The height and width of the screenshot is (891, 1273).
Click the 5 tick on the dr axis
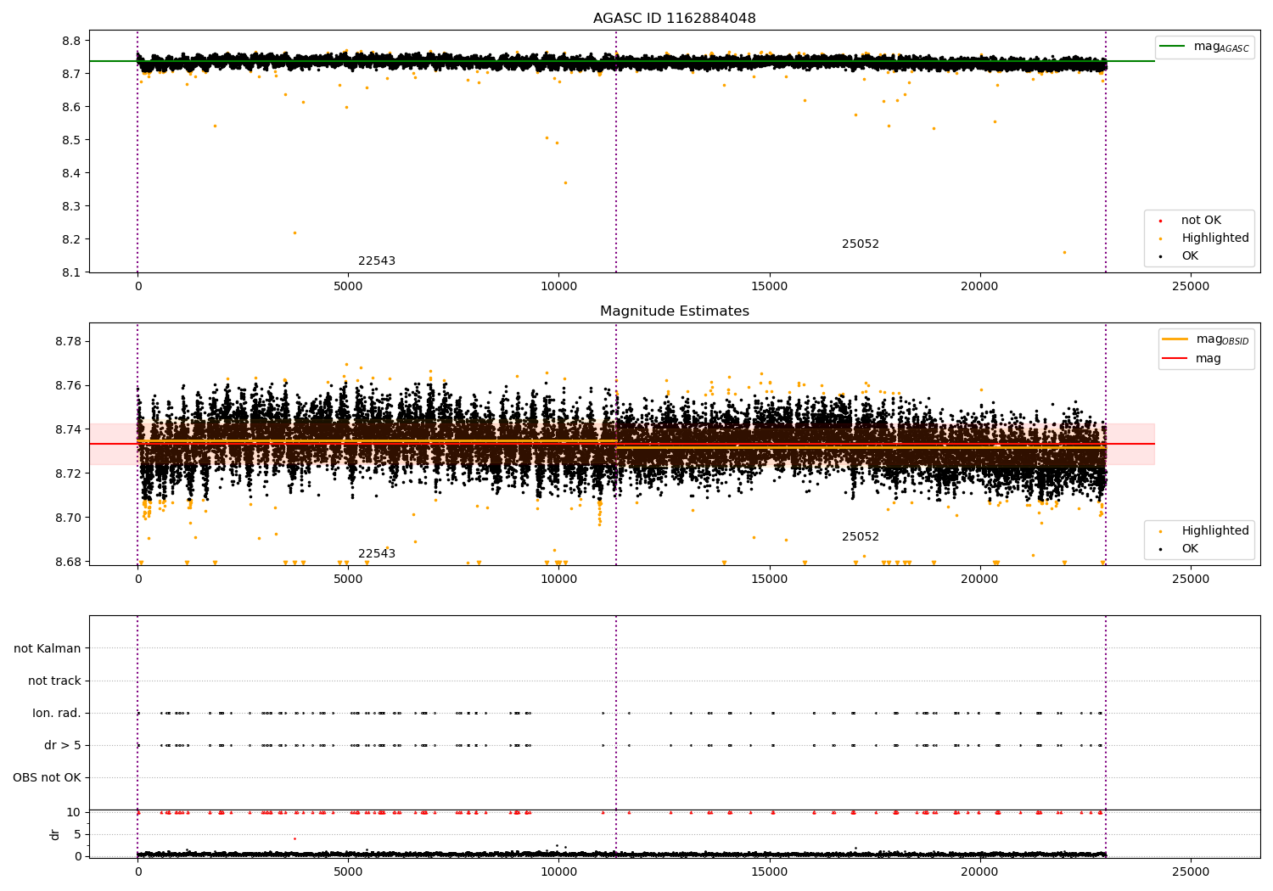pos(77,835)
